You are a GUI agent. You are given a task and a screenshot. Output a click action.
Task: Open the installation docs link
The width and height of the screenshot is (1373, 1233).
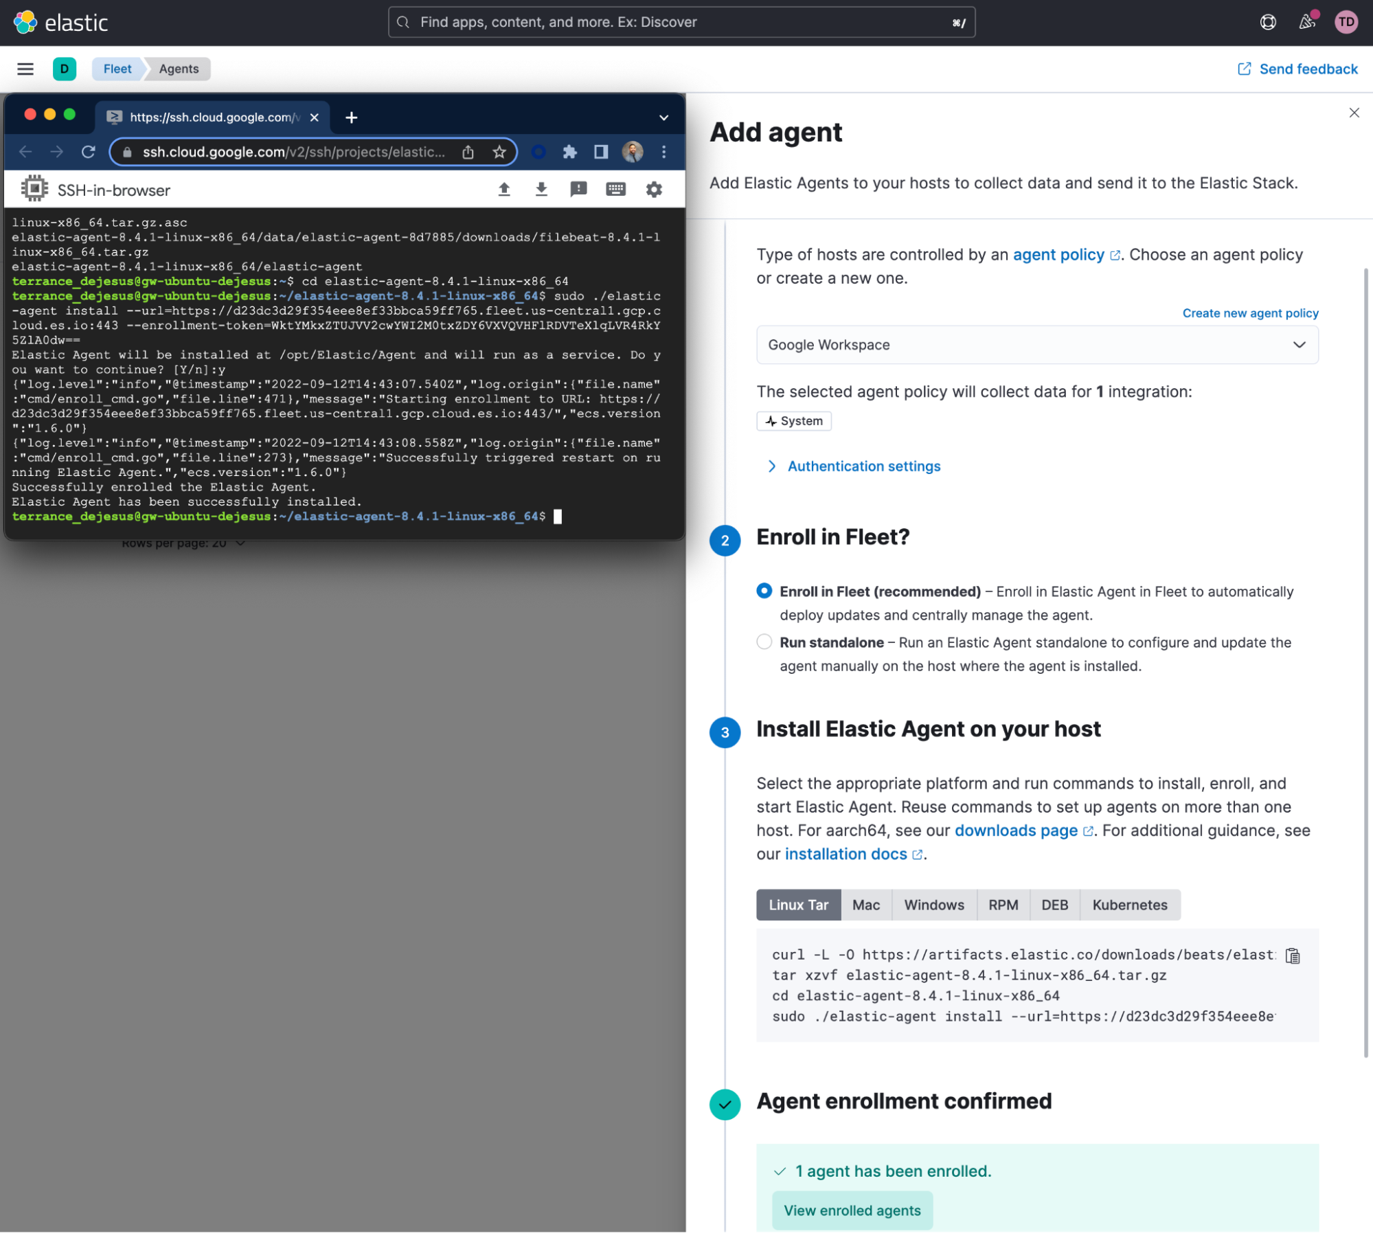(854, 855)
